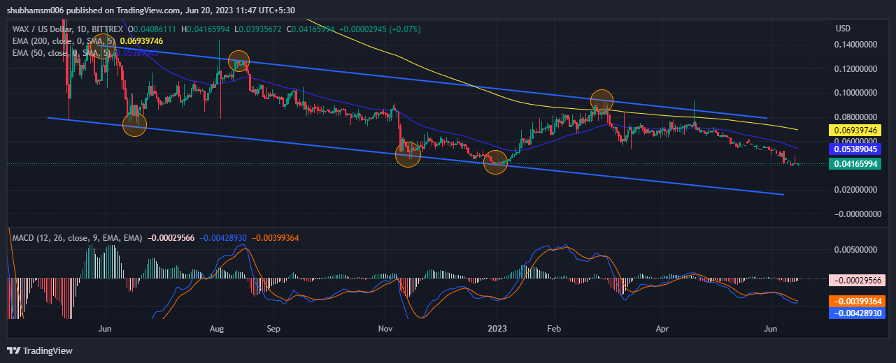Click the 0.06939746 value in EMA 200 legend
Image resolution: width=896 pixels, height=363 pixels.
[x=142, y=41]
